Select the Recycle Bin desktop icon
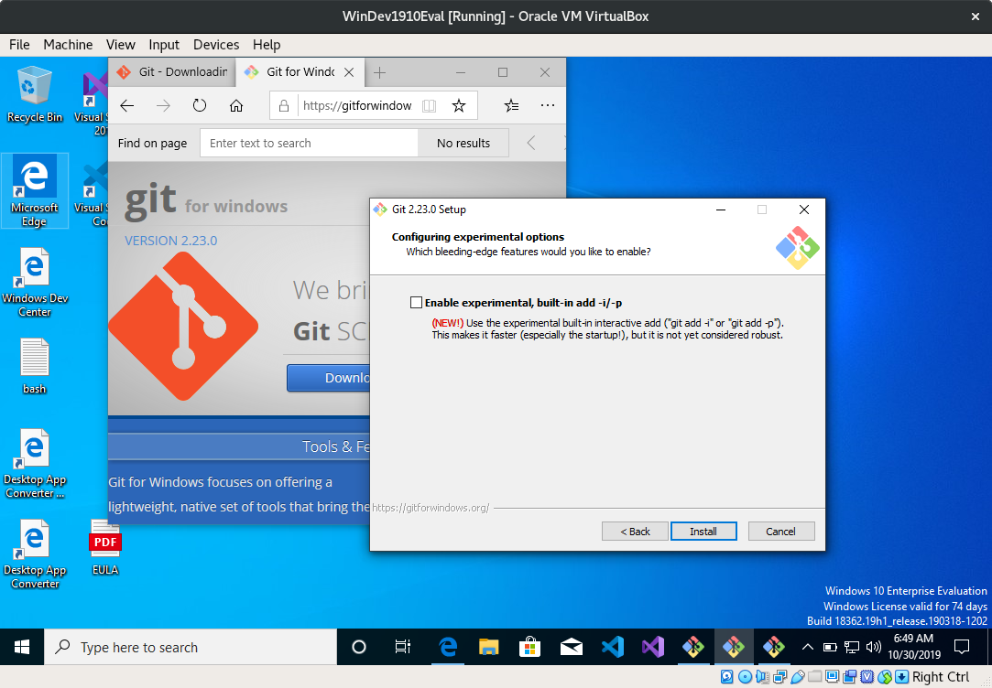The height and width of the screenshot is (688, 992). (x=34, y=95)
